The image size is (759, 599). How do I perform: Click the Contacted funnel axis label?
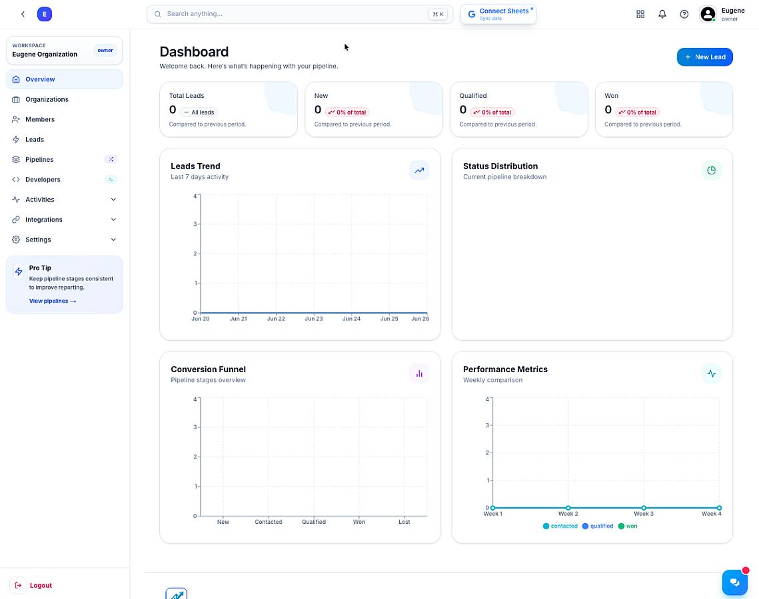click(268, 522)
